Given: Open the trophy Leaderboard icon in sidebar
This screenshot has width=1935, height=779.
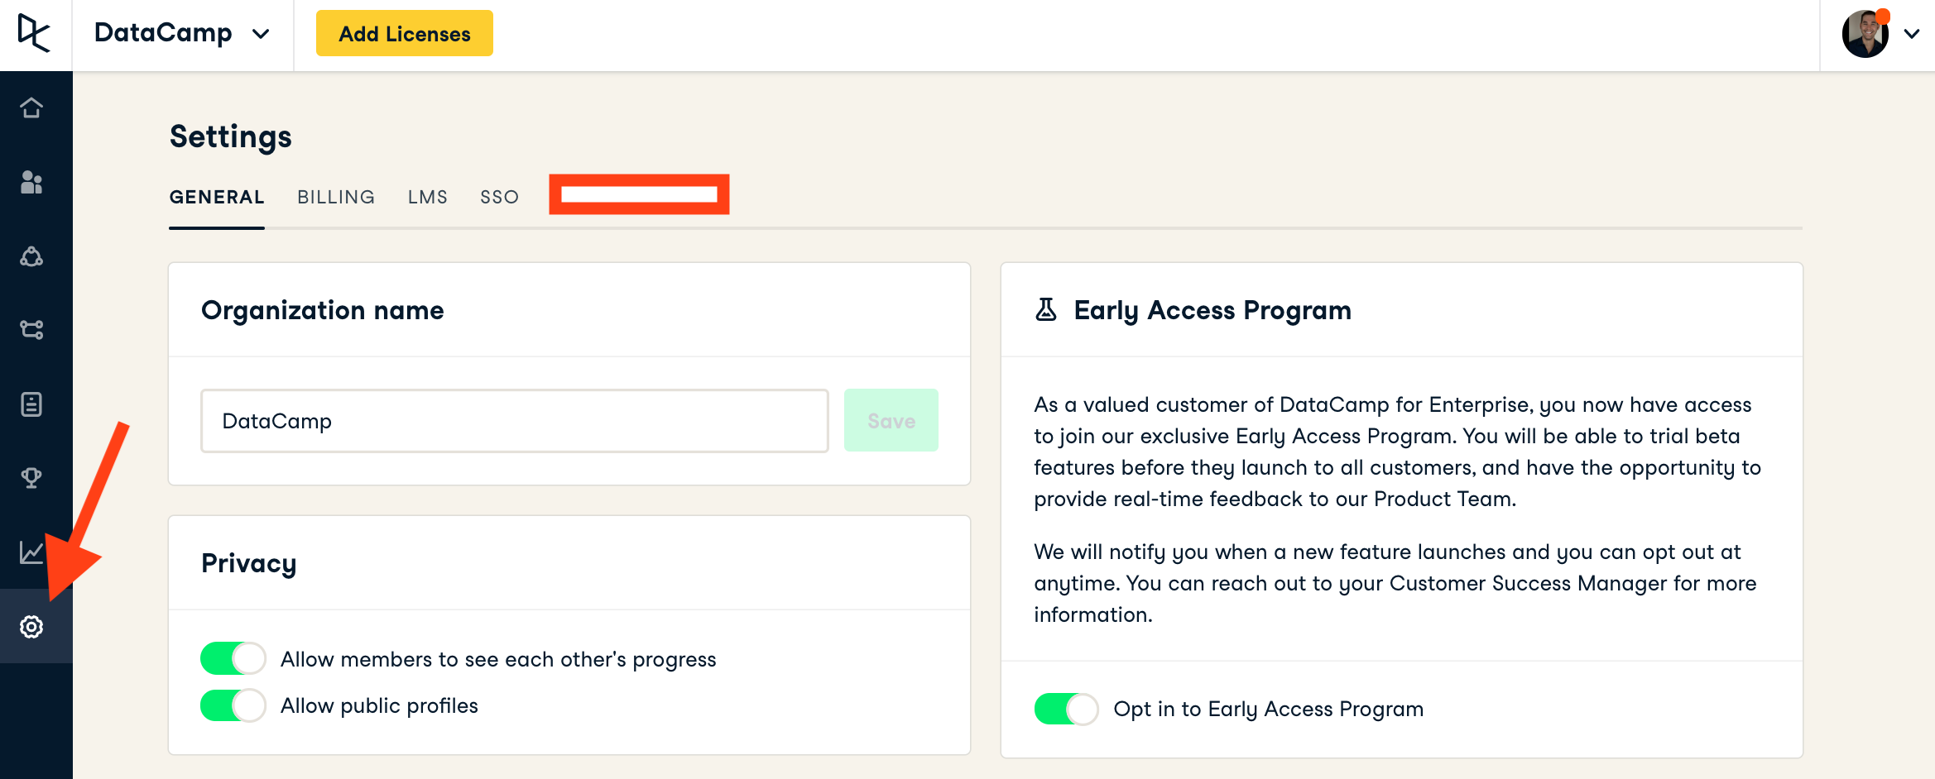Looking at the screenshot, I should (x=31, y=478).
